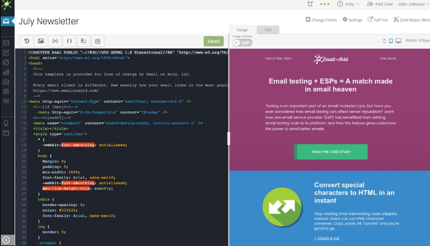
Task: Open the notifications bell in the top bar
Action: (310, 4)
